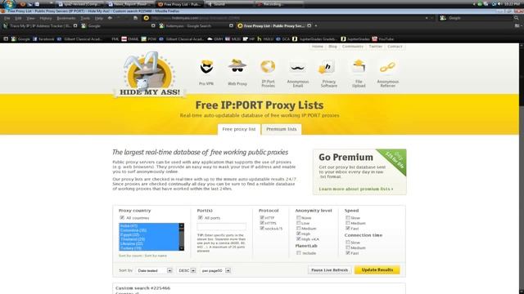This screenshot has height=294, width=524.
Task: Open the Facebook bookmark
Action: tap(43, 39)
